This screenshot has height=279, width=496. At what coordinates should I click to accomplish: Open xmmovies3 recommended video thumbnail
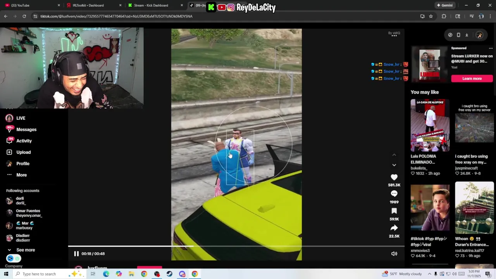tap(430, 208)
